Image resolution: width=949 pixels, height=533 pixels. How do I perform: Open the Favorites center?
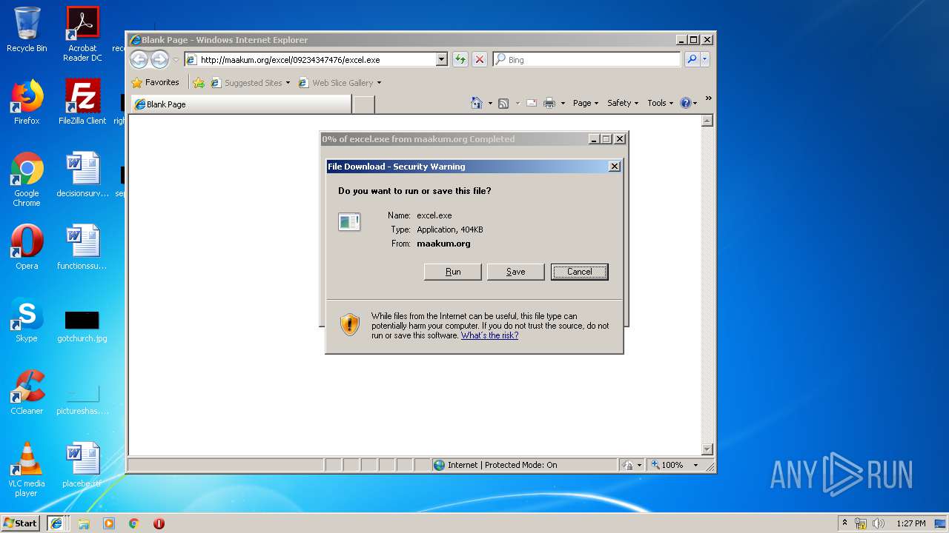pyautogui.click(x=156, y=82)
